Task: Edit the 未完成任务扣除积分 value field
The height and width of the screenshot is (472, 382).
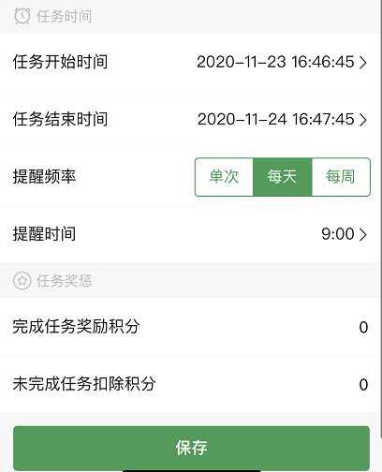Action: tap(363, 385)
